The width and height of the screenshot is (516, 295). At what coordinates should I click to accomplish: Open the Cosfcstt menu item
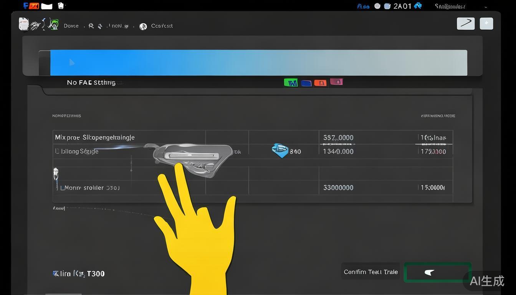pyautogui.click(x=162, y=26)
